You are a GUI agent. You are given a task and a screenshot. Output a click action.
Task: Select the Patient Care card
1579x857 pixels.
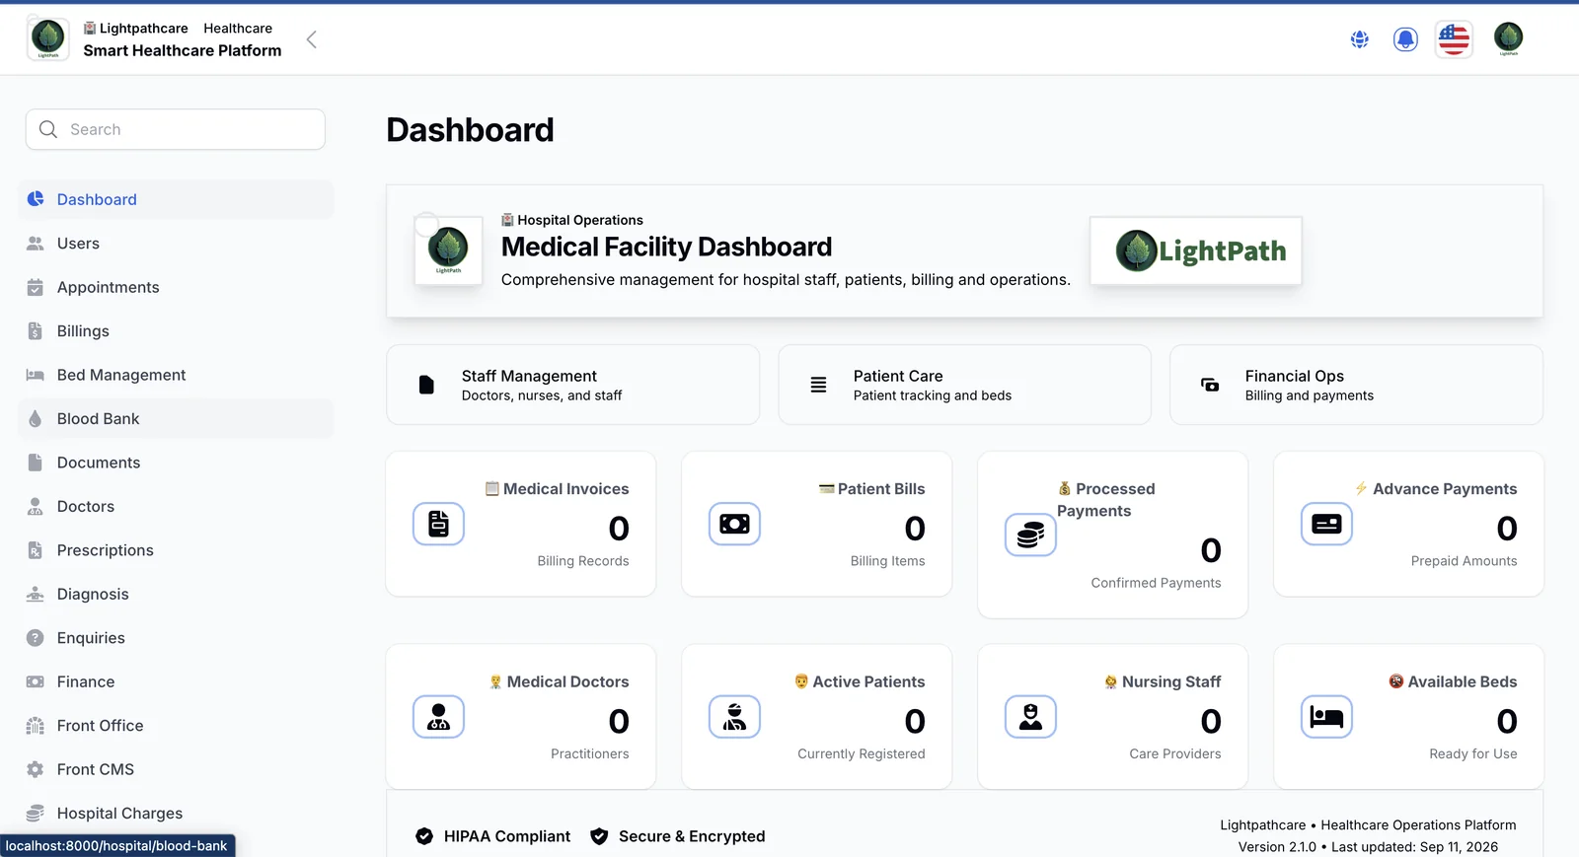tap(964, 385)
